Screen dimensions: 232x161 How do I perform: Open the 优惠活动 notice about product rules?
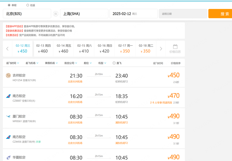(x=35, y=35)
